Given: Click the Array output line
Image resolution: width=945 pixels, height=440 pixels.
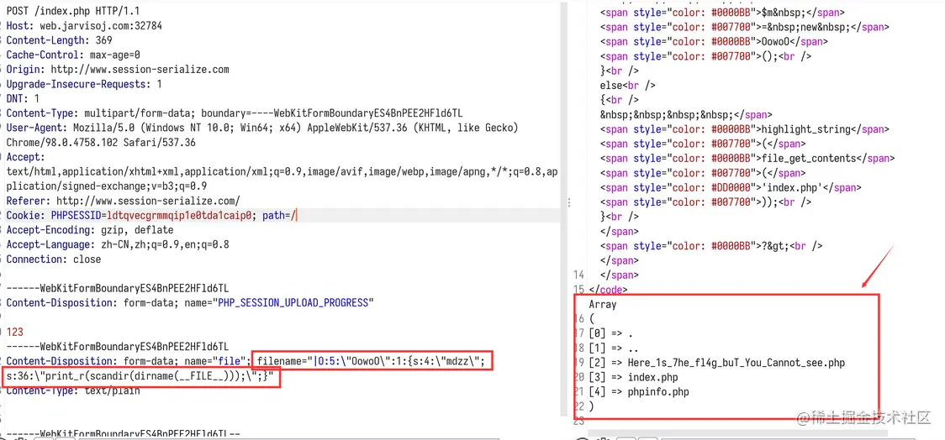Looking at the screenshot, I should (603, 304).
